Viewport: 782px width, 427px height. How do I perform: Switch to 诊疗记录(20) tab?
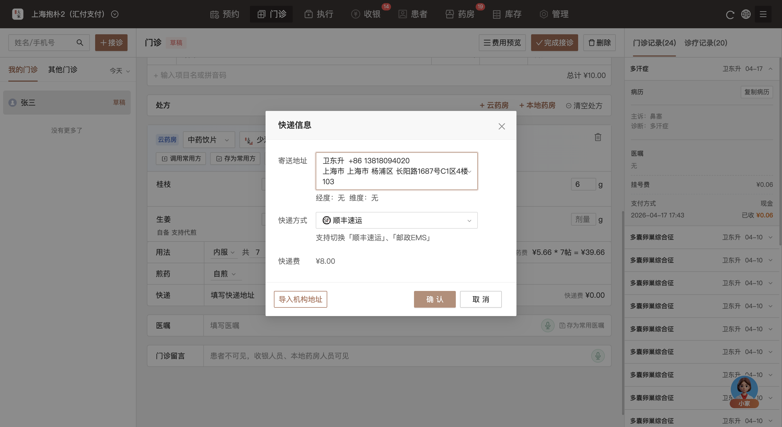point(705,43)
